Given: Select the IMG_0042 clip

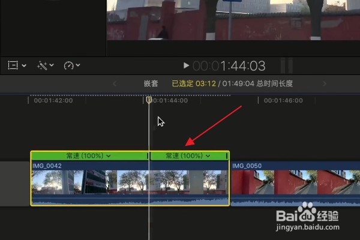Looking at the screenshot, I should [x=130, y=178].
